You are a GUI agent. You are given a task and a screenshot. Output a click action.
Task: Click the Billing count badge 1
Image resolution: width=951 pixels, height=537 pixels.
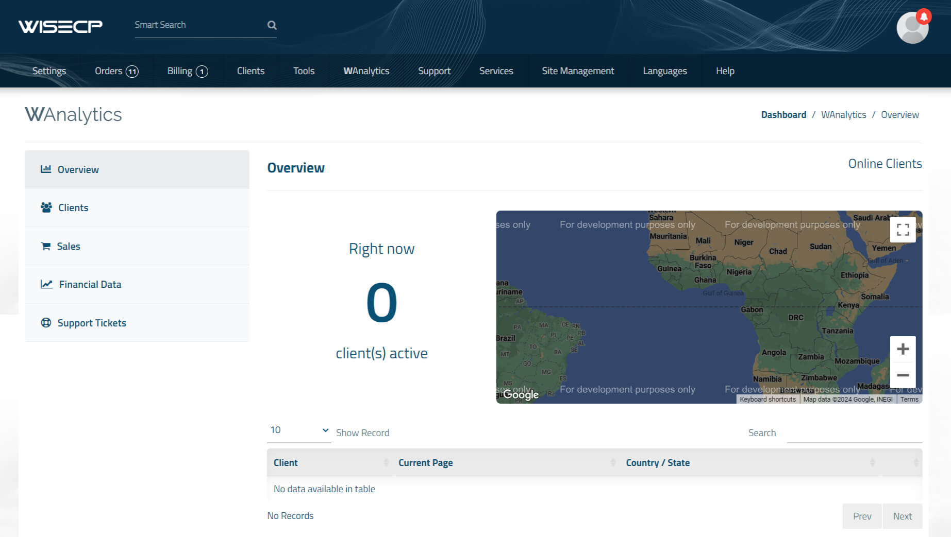[x=202, y=72]
